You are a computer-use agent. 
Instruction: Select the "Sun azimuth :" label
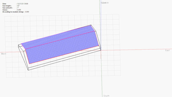coord(8,8)
